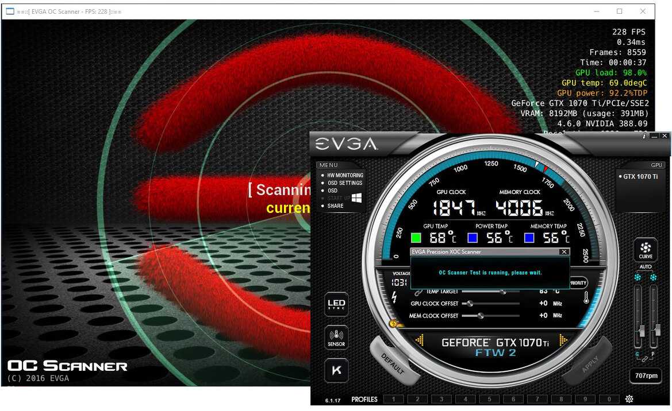This screenshot has height=411, width=672.
Task: Click Mem Clock Offset +0 value
Action: click(x=543, y=316)
